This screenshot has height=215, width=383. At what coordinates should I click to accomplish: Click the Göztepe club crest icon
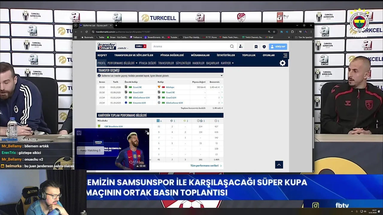click(159, 87)
